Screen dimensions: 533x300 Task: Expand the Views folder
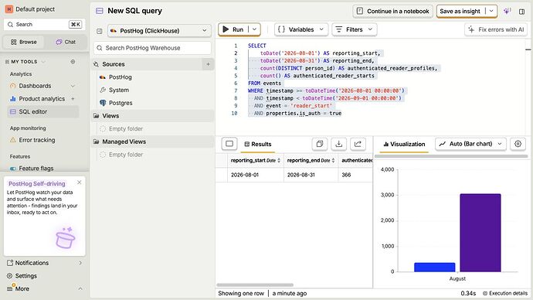click(153, 116)
